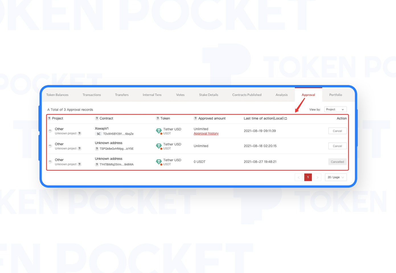
Task: Cancel approval for TSPGk8eGvhfMpg address
Action: (337, 146)
